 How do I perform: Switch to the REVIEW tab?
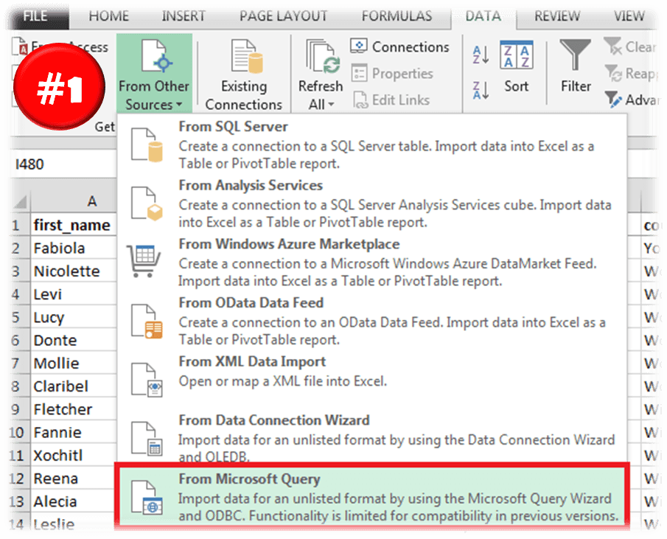pyautogui.click(x=557, y=16)
